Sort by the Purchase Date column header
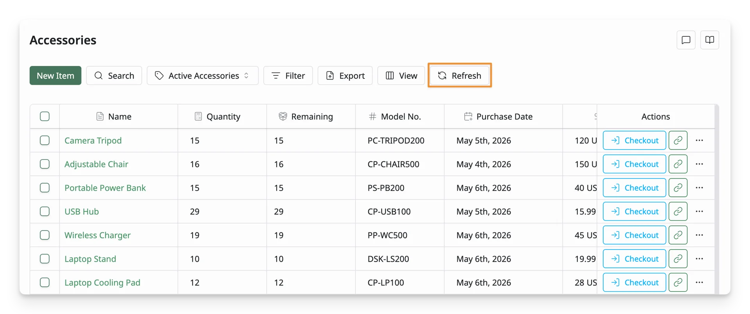Screen dimensions: 750x314 [503, 116]
